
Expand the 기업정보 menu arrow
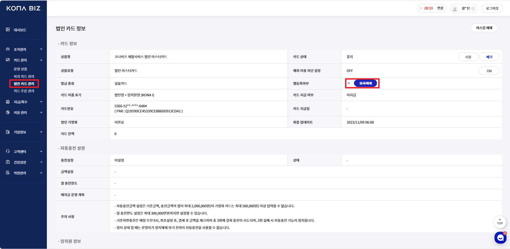tap(41, 132)
